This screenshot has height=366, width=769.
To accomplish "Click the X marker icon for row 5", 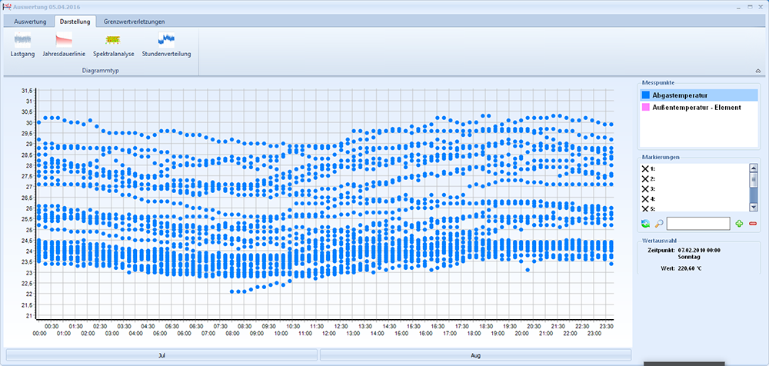I will [x=645, y=208].
